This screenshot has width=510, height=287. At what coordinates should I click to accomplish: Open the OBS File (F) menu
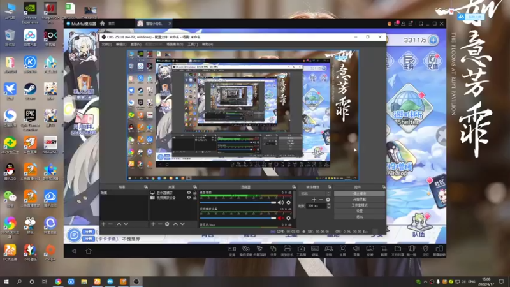(106, 44)
